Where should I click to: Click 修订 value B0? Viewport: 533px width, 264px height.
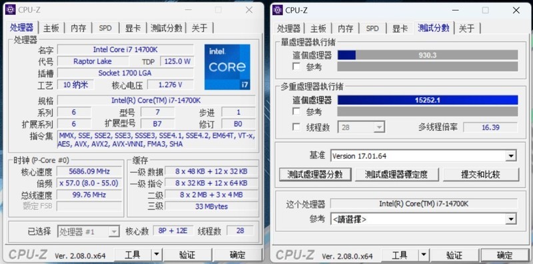239,124
